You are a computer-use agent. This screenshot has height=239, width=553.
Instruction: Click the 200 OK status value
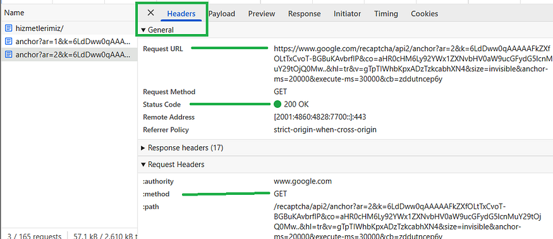(x=296, y=105)
